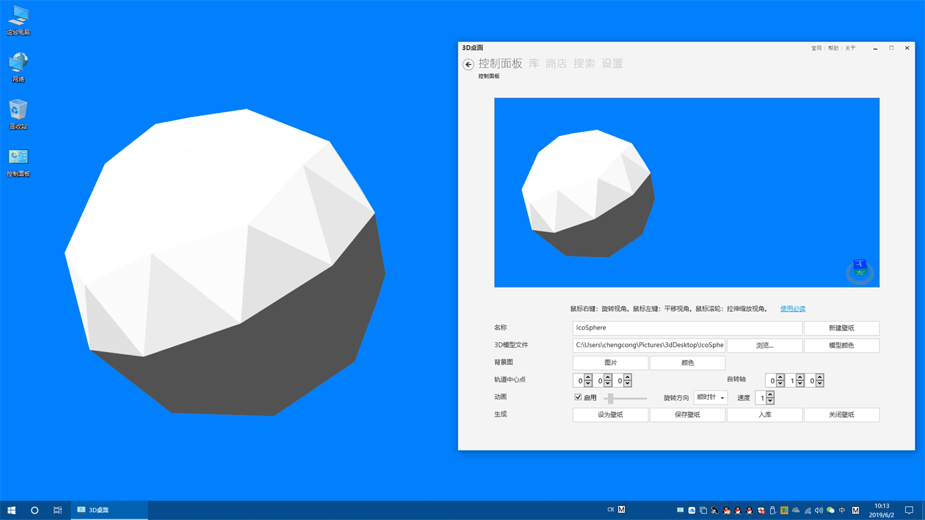The height and width of the screenshot is (520, 925).
Task: Click the 使用必读 link
Action: 792,309
